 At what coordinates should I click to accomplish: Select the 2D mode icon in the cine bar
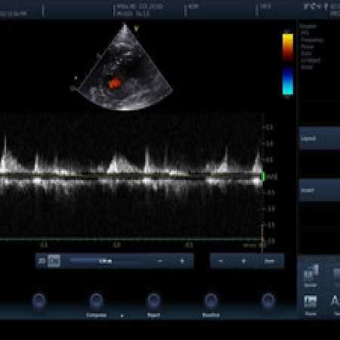(x=42, y=261)
